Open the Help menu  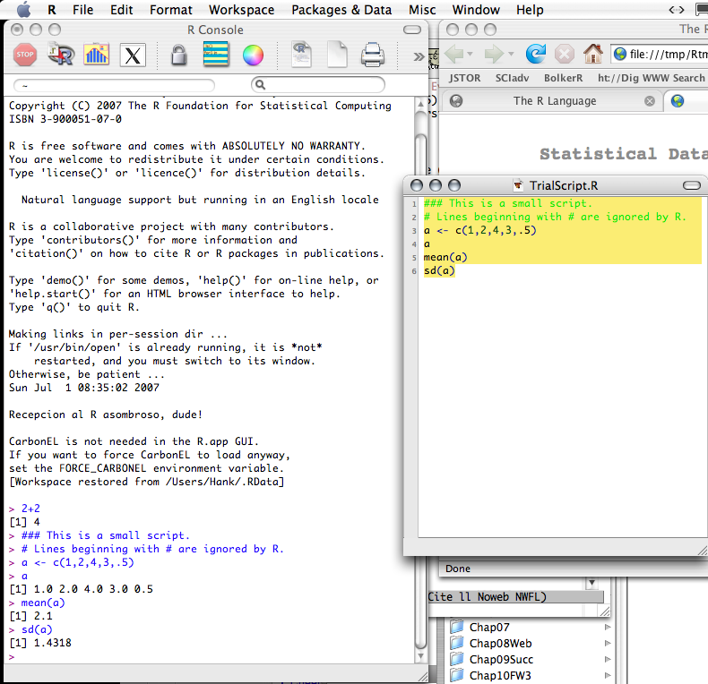pos(530,10)
